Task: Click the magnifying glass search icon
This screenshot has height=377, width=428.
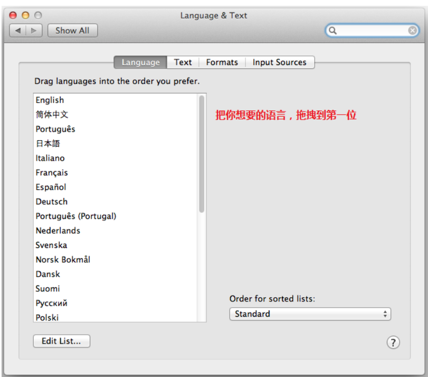Action: pyautogui.click(x=333, y=31)
